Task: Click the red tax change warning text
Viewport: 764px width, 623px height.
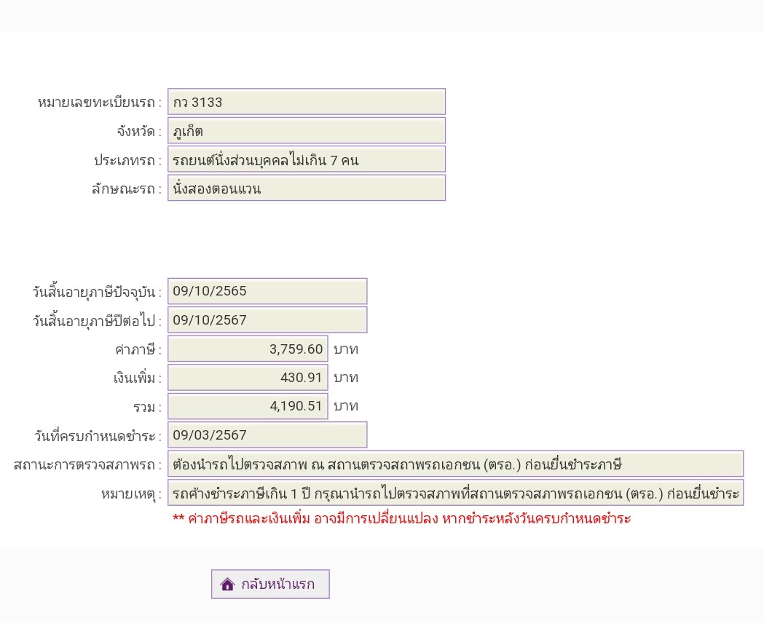Action: point(402,519)
